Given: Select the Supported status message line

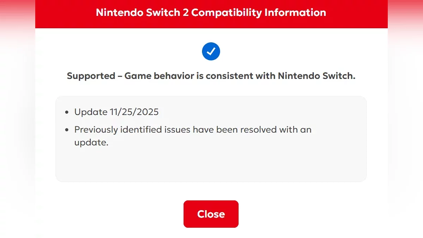Looking at the screenshot, I should (211, 76).
